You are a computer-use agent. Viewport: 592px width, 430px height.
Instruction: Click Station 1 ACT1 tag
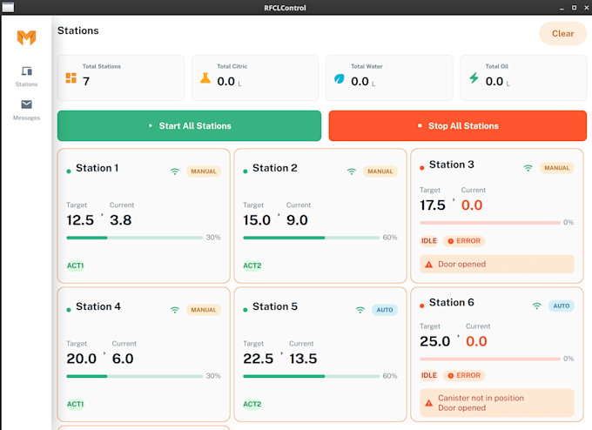[x=76, y=265]
